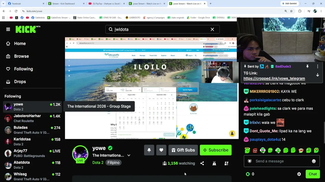Open BadDude3's profile from pinned message
This screenshot has height=182, width=325.
pos(283,66)
